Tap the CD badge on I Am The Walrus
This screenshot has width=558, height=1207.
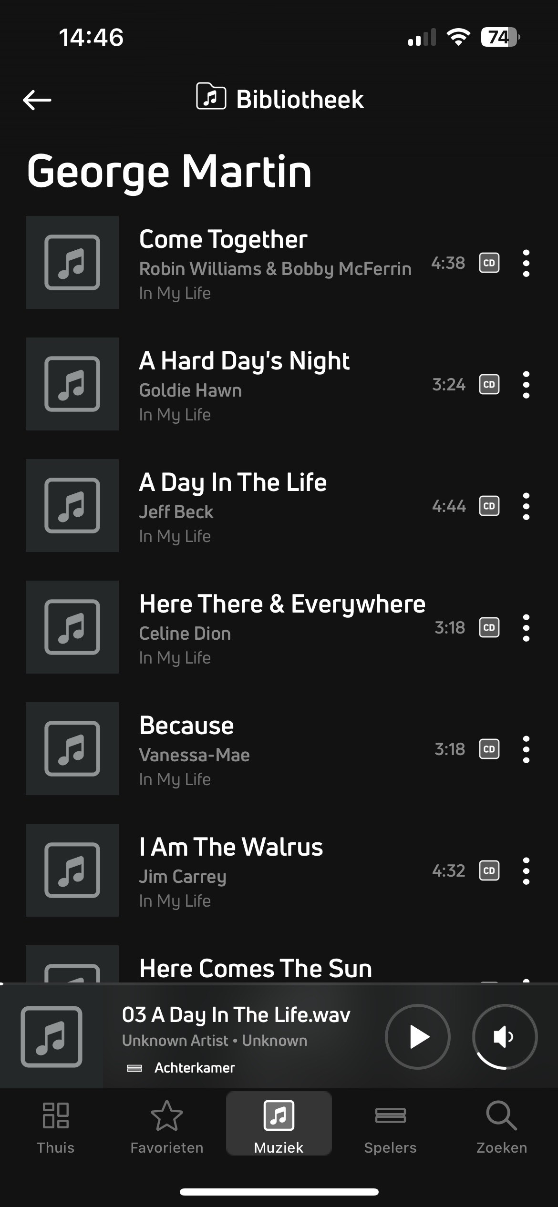[x=489, y=871]
